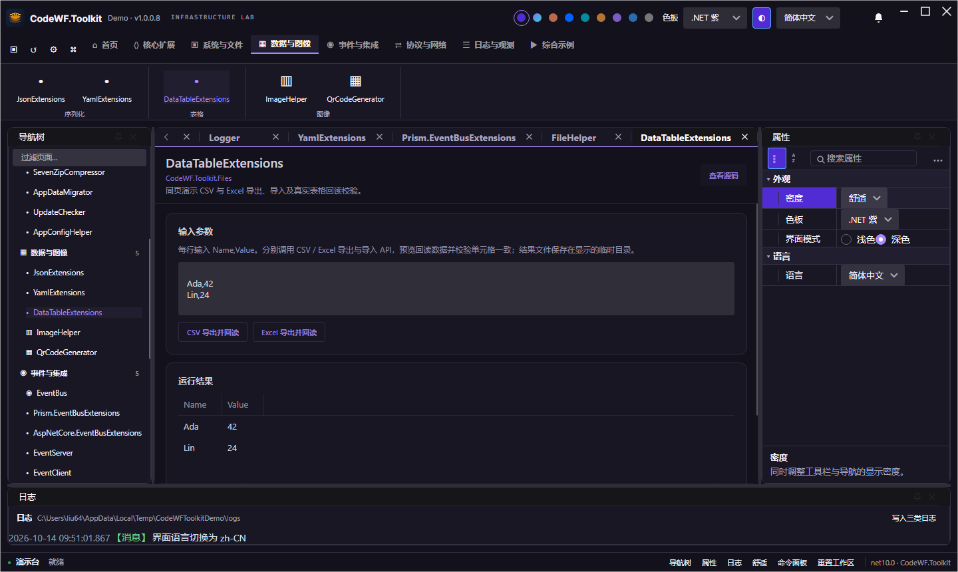Collapse the 外观 property group
958x572 pixels.
pyautogui.click(x=768, y=180)
